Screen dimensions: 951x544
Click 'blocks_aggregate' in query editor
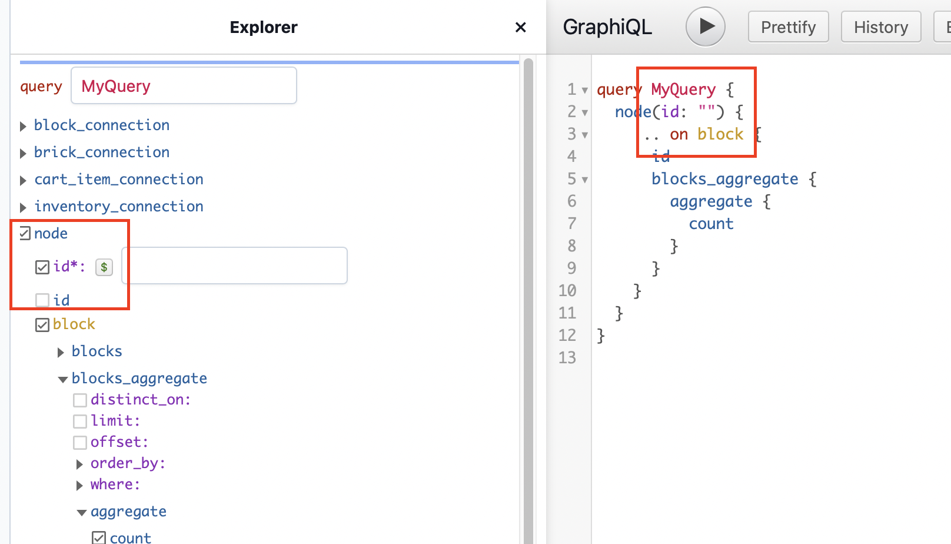(x=725, y=179)
